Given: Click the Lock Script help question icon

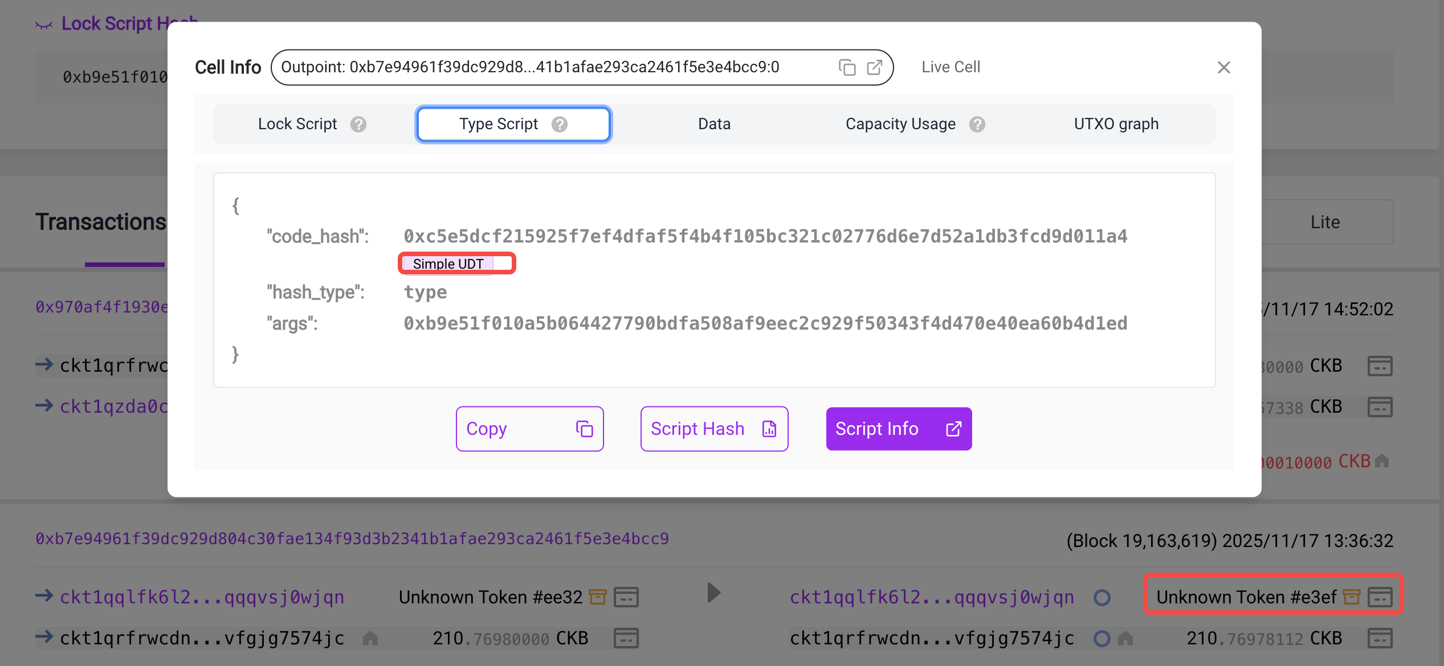Looking at the screenshot, I should [358, 124].
